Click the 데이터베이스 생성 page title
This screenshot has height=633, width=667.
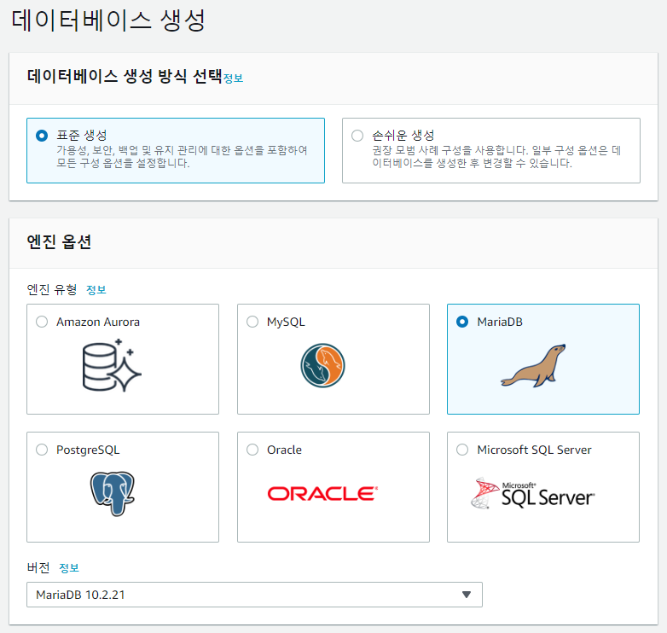click(108, 20)
